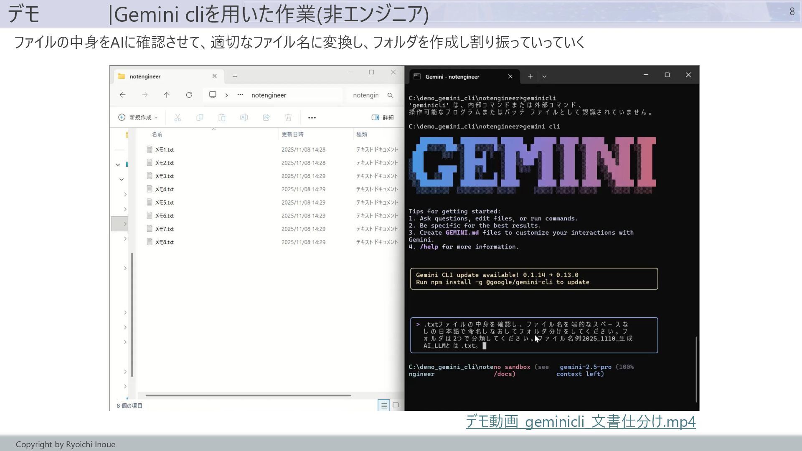Click the up-directory arrow in Explorer
802x451 pixels.
[167, 95]
